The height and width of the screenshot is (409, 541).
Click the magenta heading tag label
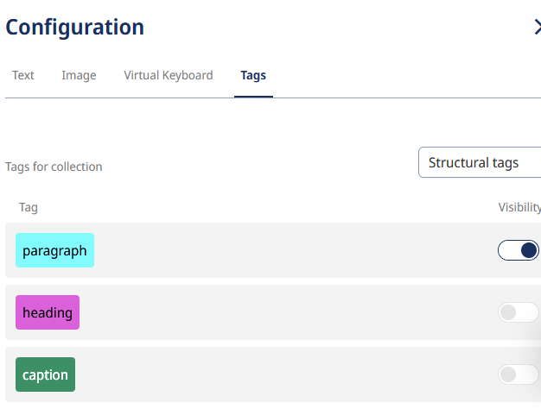pos(48,312)
